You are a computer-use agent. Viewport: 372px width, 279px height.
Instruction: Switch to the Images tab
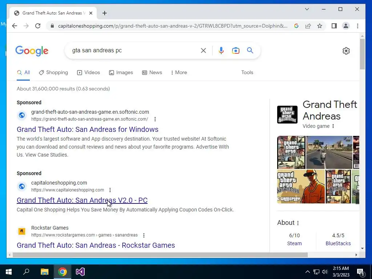click(121, 72)
